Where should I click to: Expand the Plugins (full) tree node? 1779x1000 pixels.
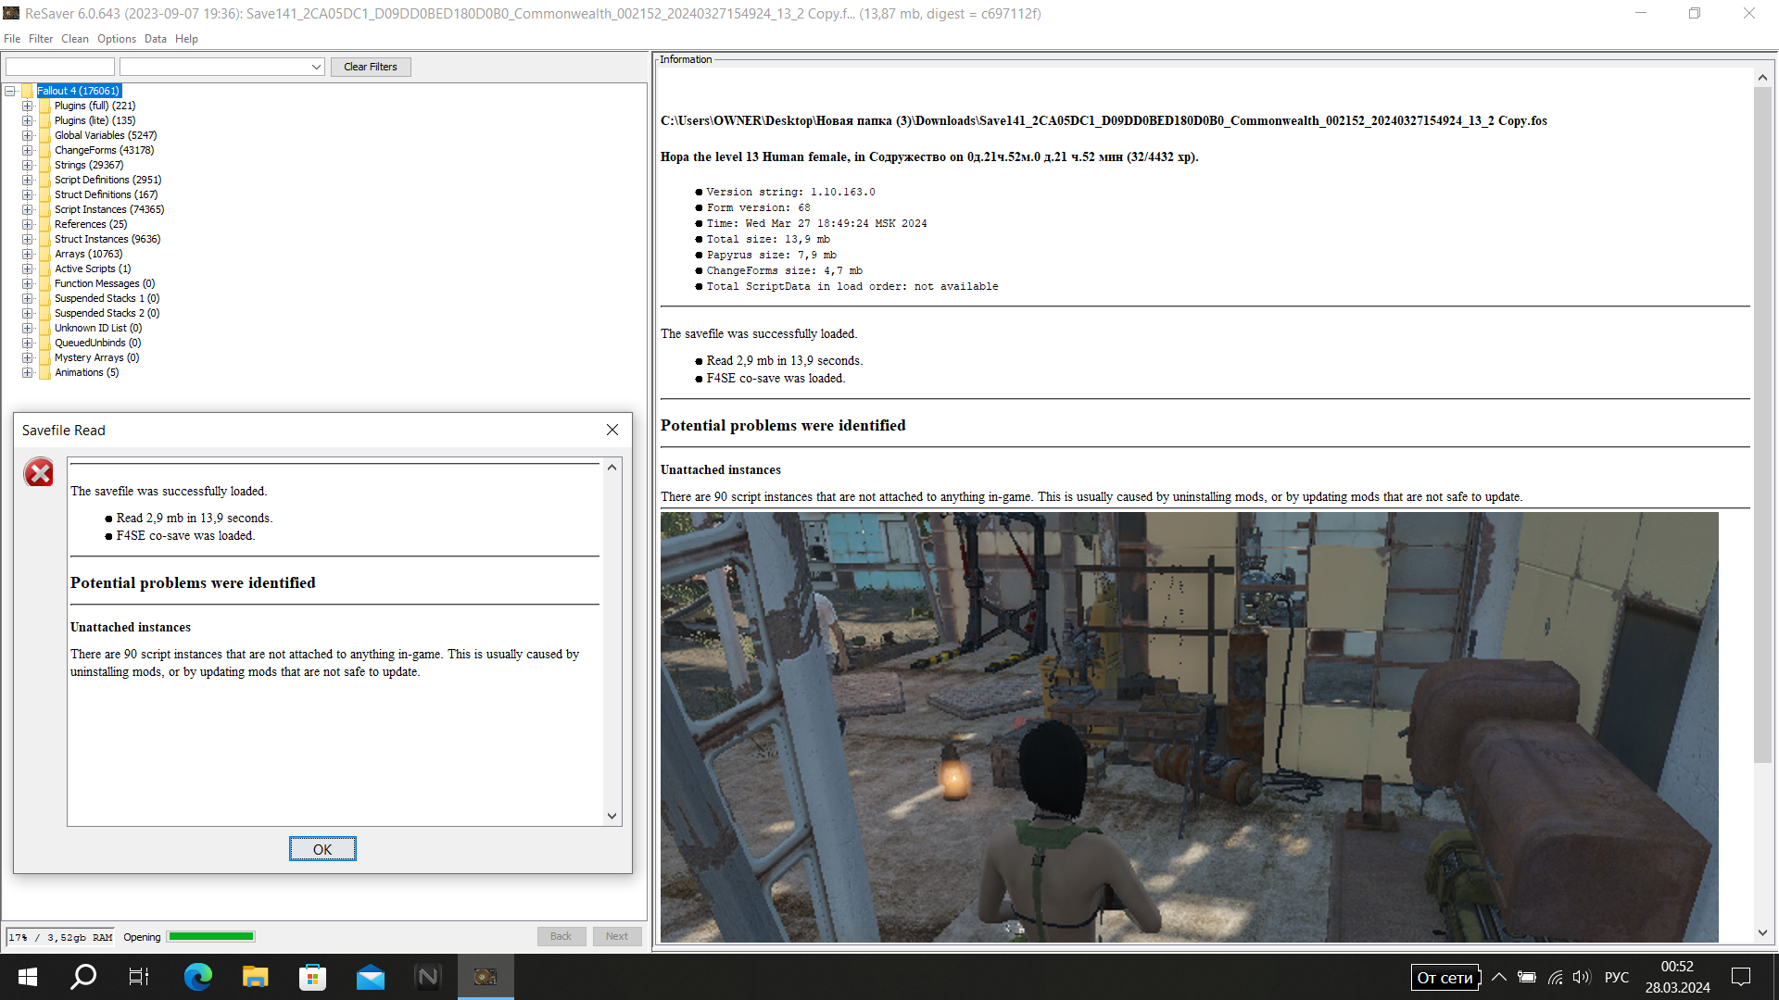[x=28, y=106]
